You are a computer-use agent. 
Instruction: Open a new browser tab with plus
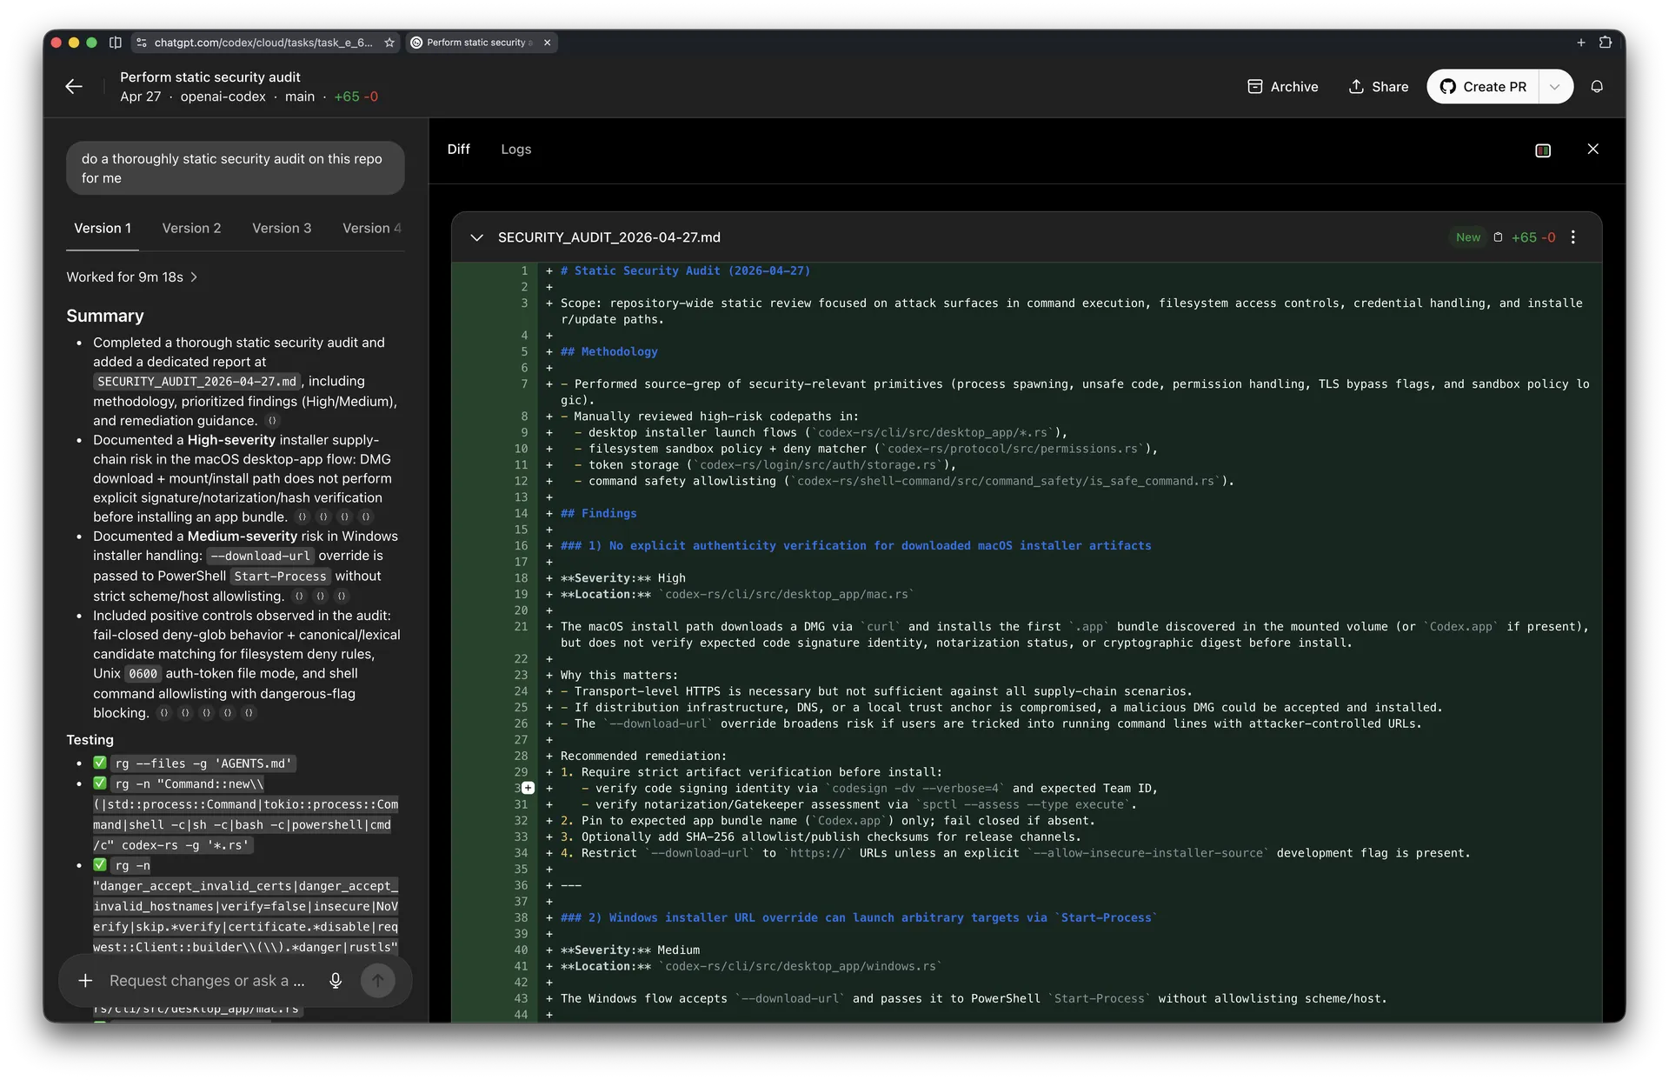(1581, 43)
